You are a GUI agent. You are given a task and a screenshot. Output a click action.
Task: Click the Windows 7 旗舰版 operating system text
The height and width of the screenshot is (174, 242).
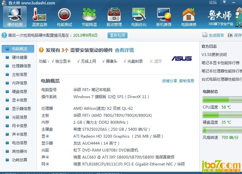[111, 97]
